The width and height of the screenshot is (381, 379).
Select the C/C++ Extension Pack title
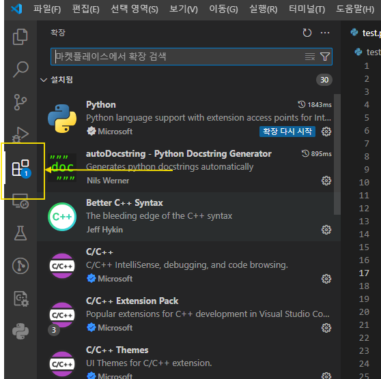[132, 301]
